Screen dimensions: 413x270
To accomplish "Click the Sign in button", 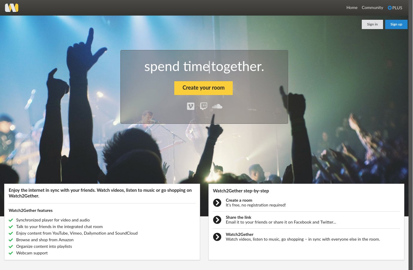I will click(372, 24).
